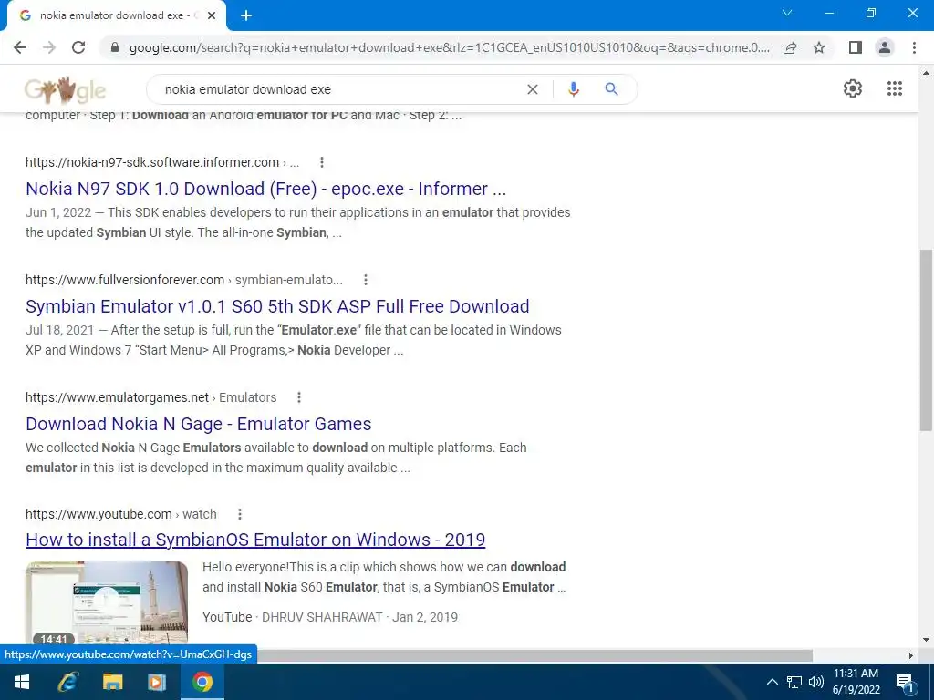
Task: Show hidden system tray icons
Action: [x=772, y=682]
